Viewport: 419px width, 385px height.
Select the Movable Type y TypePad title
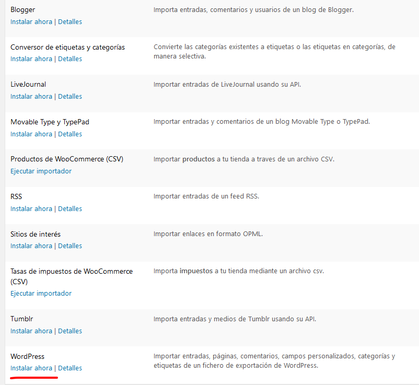pos(50,122)
